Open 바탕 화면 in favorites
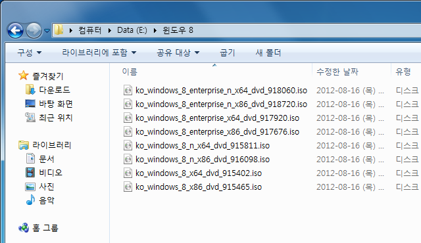Screen dimensions: 421x243 (56, 104)
